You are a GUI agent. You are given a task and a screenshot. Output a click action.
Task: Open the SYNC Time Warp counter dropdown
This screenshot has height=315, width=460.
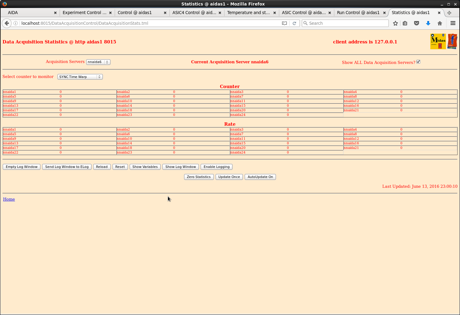pyautogui.click(x=80, y=77)
